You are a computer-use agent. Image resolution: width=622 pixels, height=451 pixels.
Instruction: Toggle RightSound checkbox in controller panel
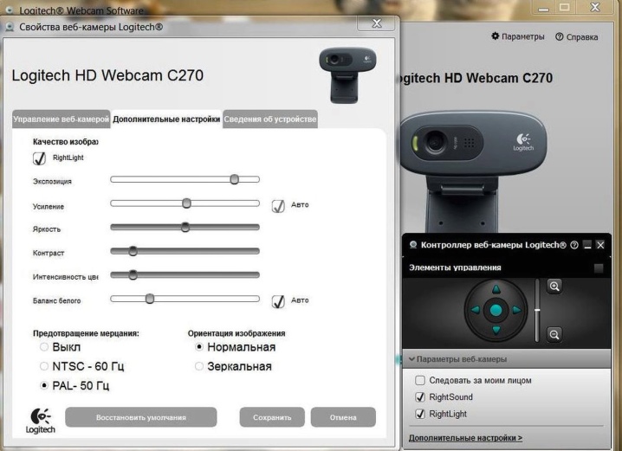tap(419, 396)
